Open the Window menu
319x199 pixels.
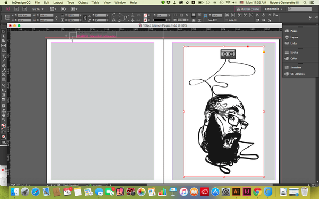tap(120, 3)
